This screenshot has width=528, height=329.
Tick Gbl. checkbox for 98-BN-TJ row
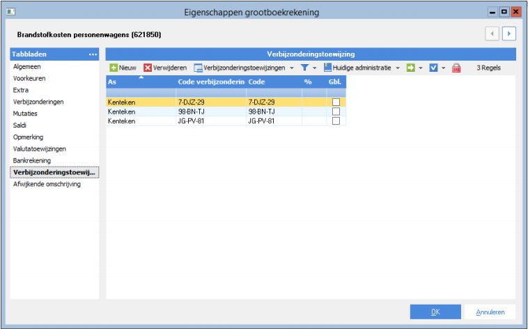(336, 112)
